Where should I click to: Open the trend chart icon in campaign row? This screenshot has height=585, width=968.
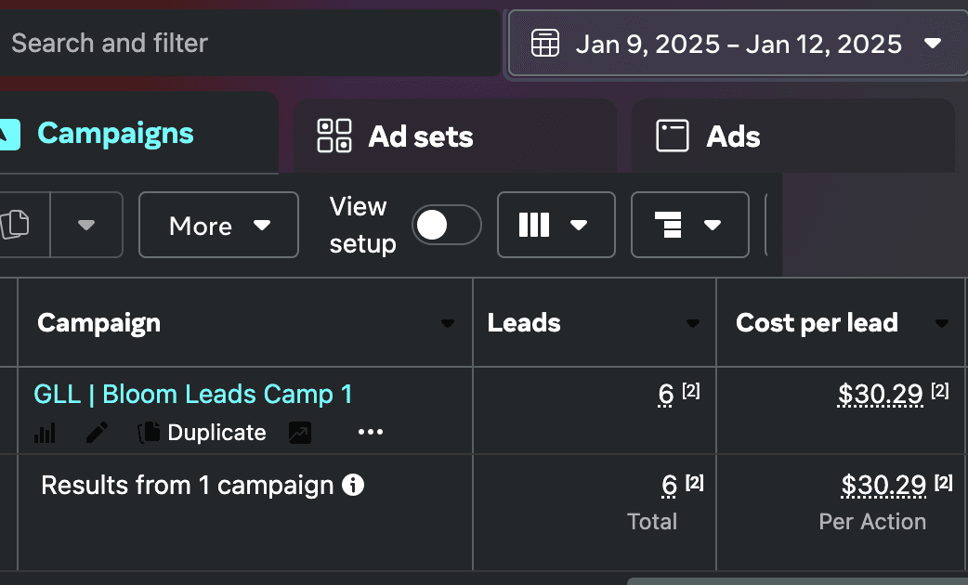tap(300, 433)
